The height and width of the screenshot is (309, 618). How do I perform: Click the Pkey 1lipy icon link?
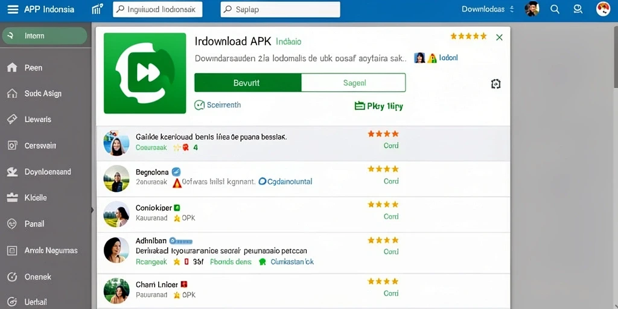pyautogui.click(x=378, y=106)
